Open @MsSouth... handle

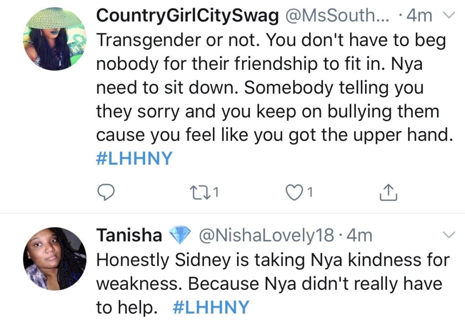[337, 15]
